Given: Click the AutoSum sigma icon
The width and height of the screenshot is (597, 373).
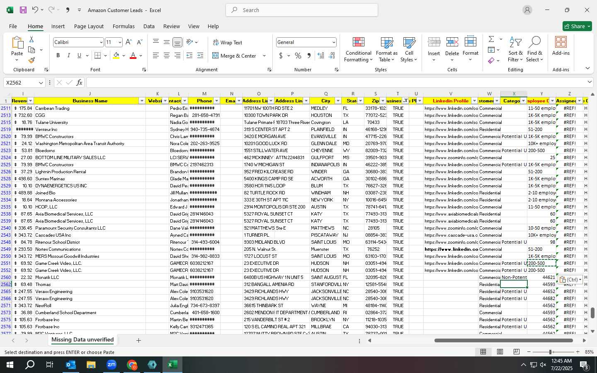Looking at the screenshot, I should [x=491, y=39].
